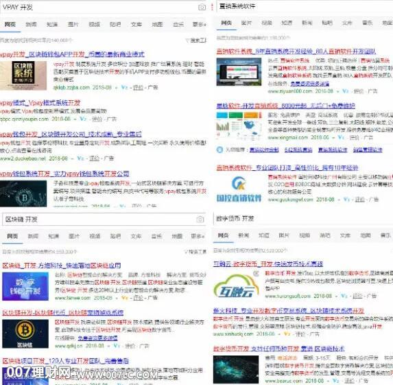Click the 国控直销软件 logo thumbnail
This screenshot has height=385, width=393.
[239, 189]
